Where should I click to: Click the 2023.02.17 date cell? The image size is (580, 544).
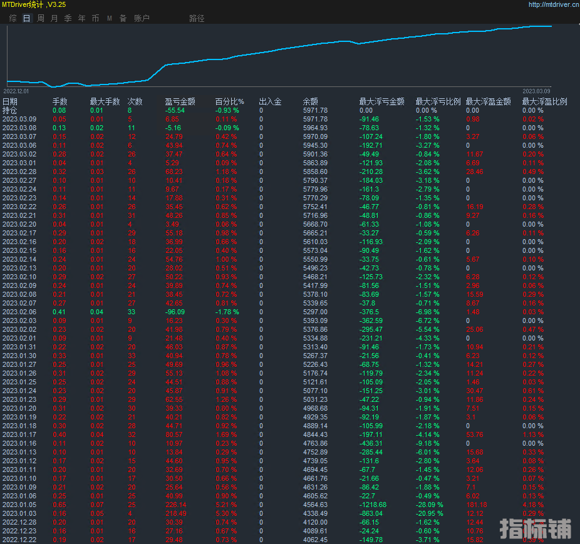(x=19, y=233)
